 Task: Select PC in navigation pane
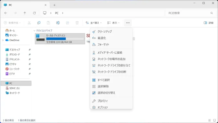pyautogui.click(x=16, y=83)
